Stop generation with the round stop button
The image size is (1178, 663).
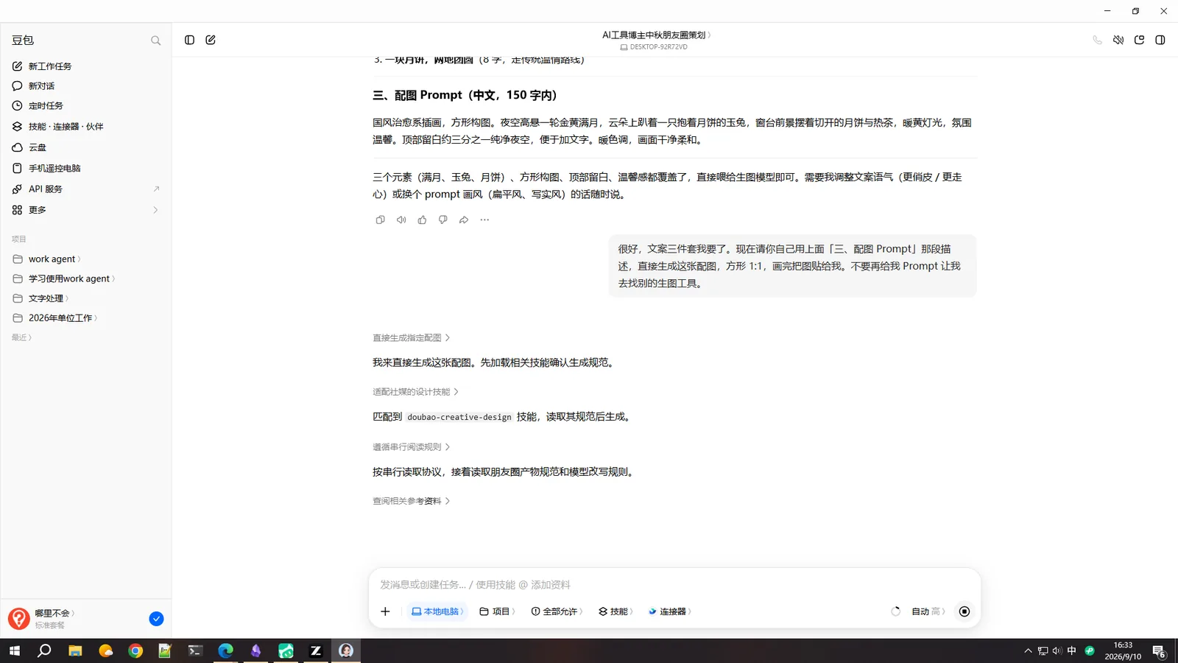pos(964,611)
